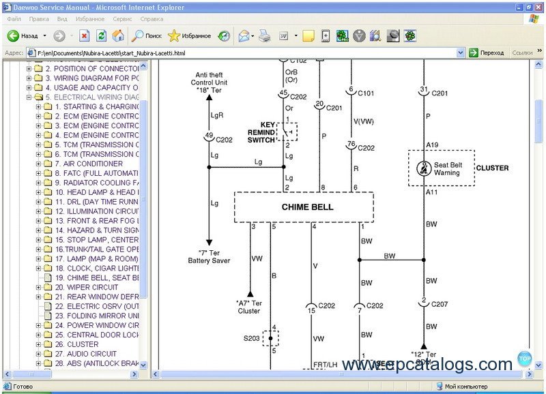The width and height of the screenshot is (546, 394).
Task: Click the last green flower toolbar icon
Action: tap(410, 35)
